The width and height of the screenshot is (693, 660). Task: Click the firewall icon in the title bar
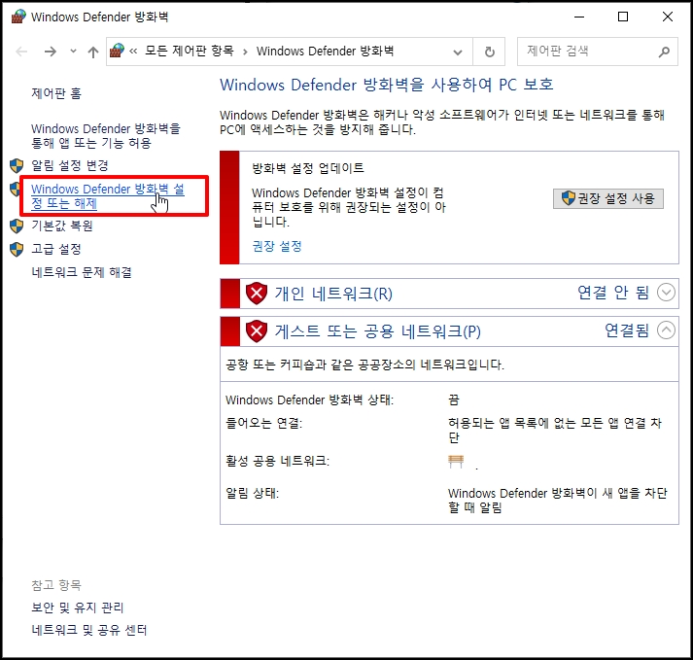click(x=18, y=17)
